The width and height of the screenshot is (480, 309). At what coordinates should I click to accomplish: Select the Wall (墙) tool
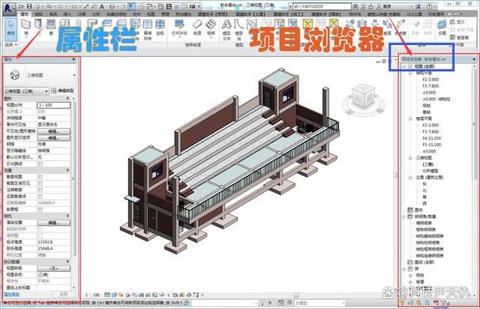point(26,28)
